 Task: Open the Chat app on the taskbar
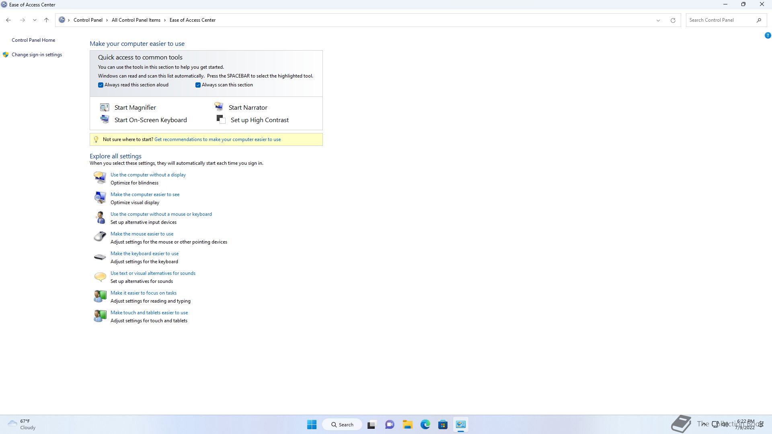click(x=389, y=424)
